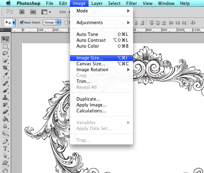Select the Crop tool
Image resolution: width=204 pixels, height=173 pixels.
click(5, 68)
